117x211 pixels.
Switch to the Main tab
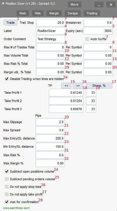pyautogui.click(x=23, y=13)
